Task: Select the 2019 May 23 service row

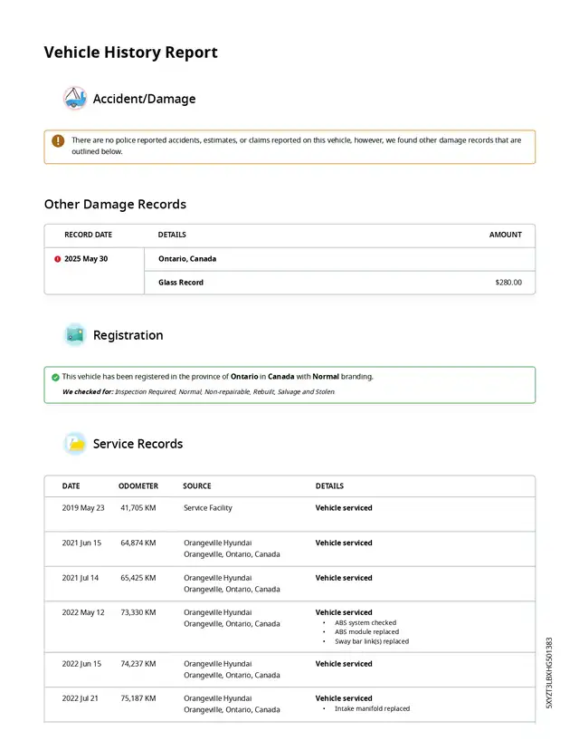Action: 289,508
